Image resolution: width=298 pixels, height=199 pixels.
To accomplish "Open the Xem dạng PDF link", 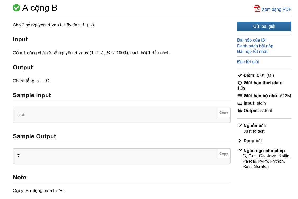I will (276, 10).
